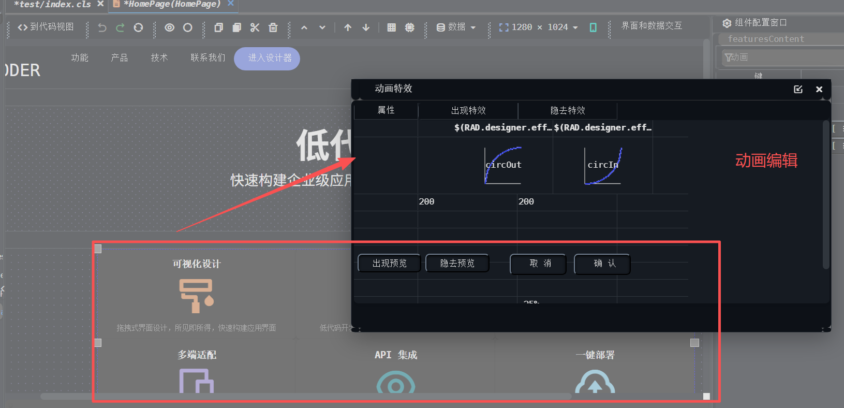Click the chevron up icon in toolbar
Viewport: 844px width, 408px height.
coord(304,27)
